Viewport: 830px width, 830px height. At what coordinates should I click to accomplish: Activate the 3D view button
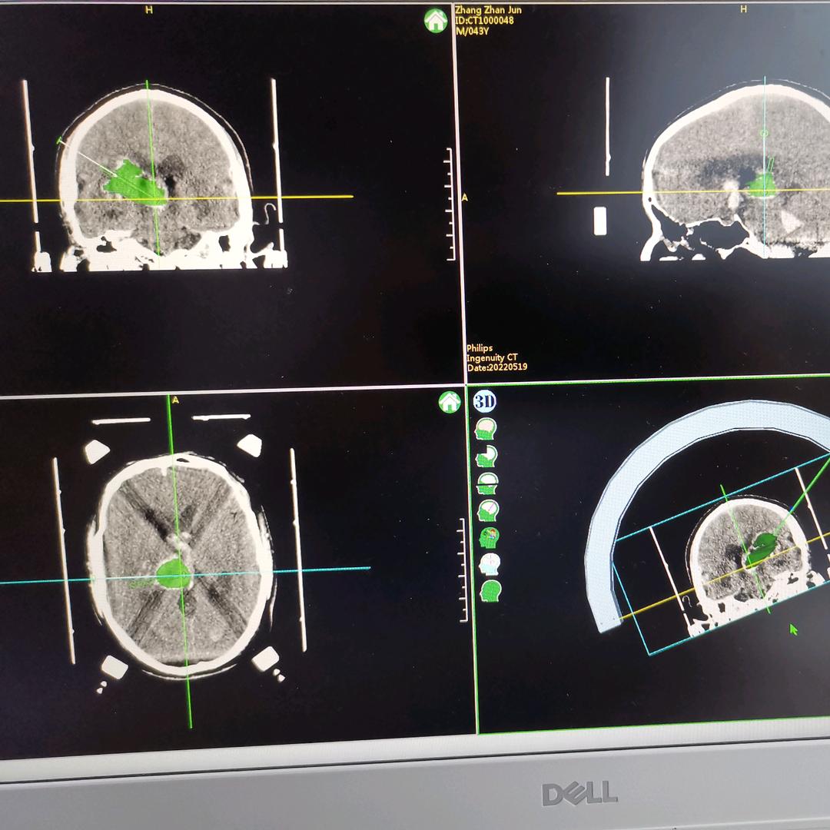click(x=484, y=400)
